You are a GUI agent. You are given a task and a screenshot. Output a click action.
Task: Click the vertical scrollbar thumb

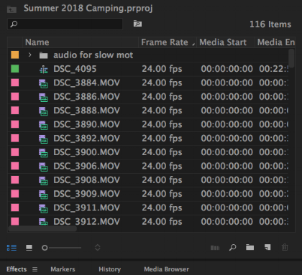[x=291, y=58]
